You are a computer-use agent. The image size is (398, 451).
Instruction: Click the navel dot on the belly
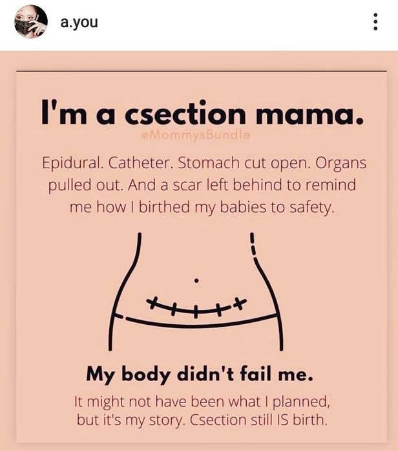[197, 280]
